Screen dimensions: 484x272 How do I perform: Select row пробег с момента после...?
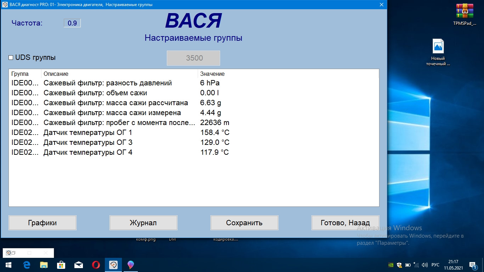pos(194,123)
